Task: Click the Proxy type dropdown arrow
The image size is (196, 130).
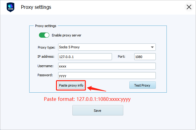Action: (x=152, y=47)
